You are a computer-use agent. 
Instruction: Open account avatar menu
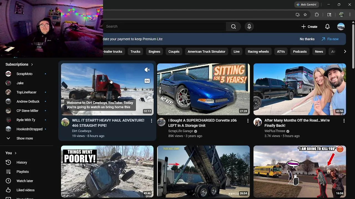coord(341,27)
